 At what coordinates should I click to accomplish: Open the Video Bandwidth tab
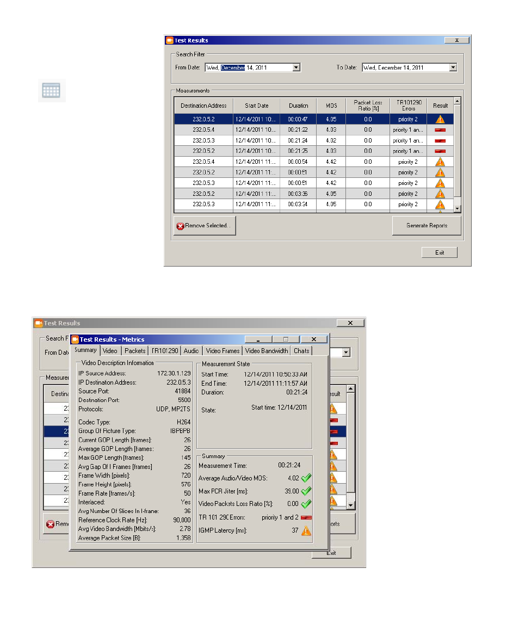tap(267, 351)
